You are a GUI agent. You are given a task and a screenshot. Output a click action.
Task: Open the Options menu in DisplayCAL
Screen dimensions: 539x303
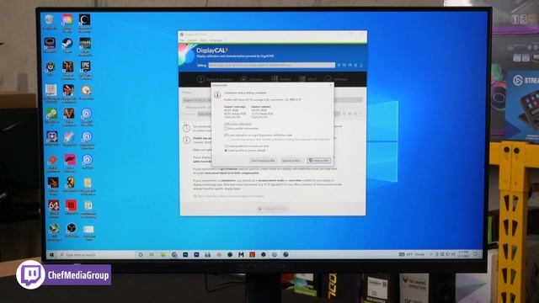pos(192,40)
